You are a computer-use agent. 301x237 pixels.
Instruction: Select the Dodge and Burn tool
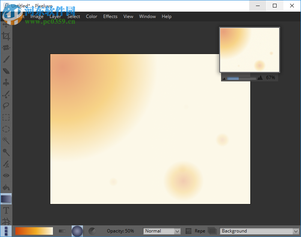6,153
